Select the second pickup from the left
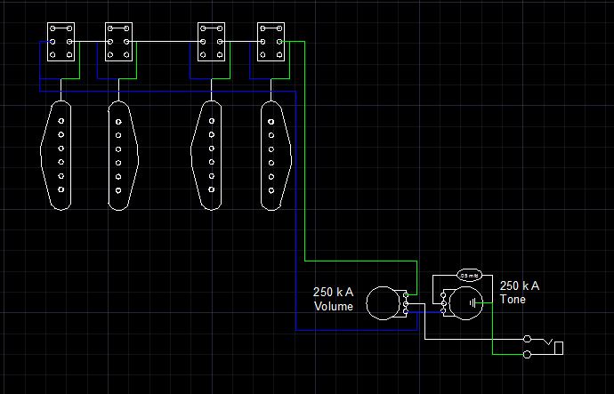Screen dimensions: 614x394 point(123,156)
